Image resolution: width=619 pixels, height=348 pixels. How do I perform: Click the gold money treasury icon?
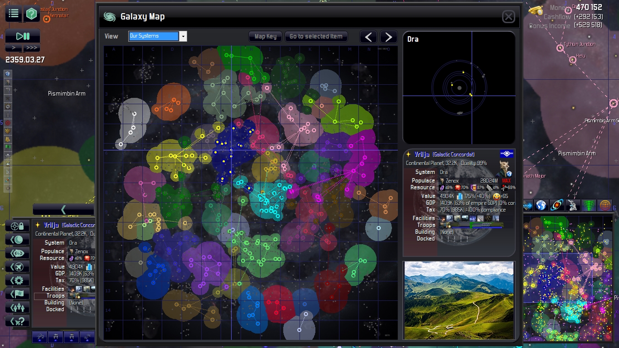click(536, 10)
